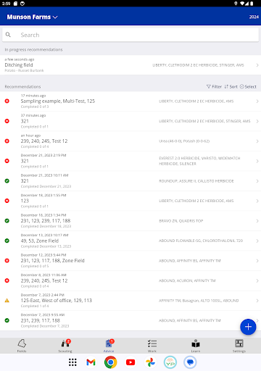Screen dimensions: 261x371
Task: Open the Filter options
Action: pyautogui.click(x=214, y=86)
